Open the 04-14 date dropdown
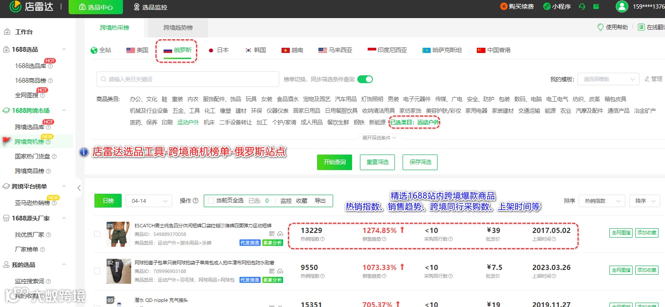 (148, 201)
